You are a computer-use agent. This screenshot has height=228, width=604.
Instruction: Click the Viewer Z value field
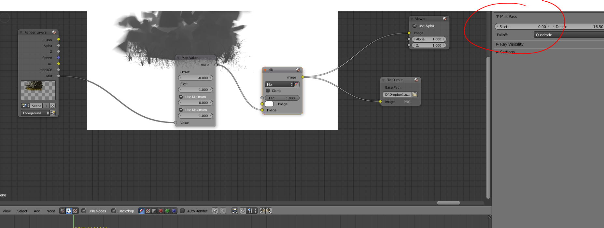pyautogui.click(x=429, y=45)
